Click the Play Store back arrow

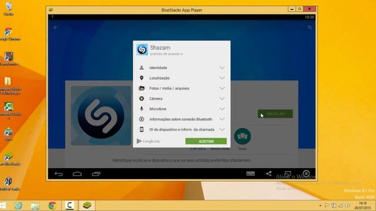pos(56,28)
